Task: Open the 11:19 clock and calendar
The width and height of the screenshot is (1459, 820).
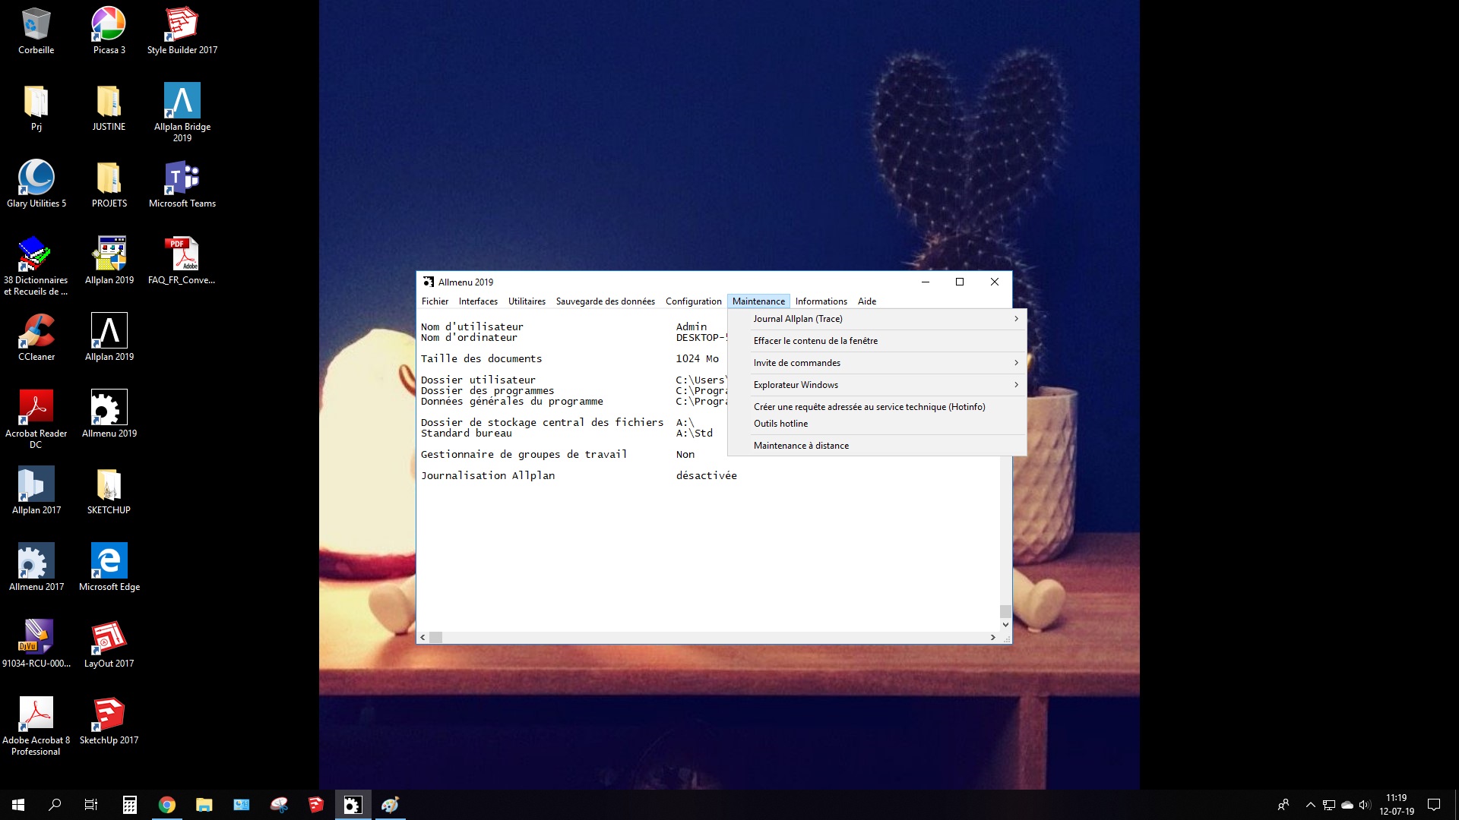Action: 1397,805
